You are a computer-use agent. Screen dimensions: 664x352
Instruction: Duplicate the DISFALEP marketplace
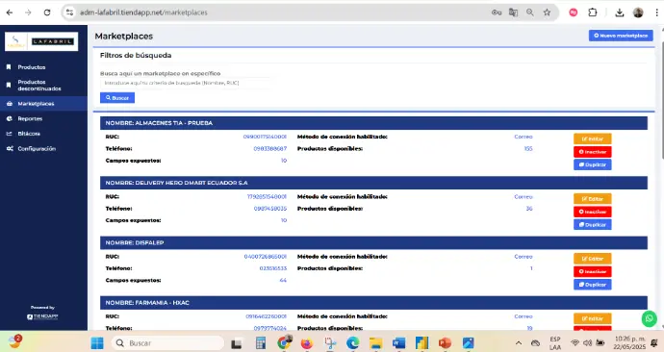(593, 285)
